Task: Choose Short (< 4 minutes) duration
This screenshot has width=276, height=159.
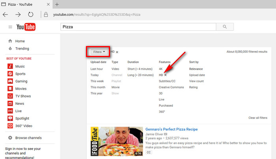Action: (140, 69)
